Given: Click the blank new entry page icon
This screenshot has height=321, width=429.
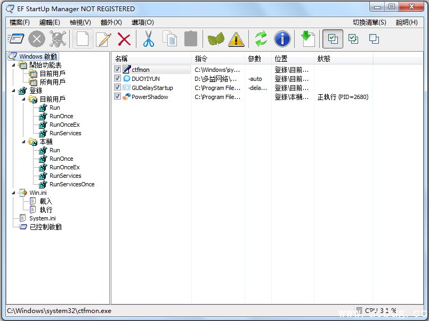Looking at the screenshot, I should point(83,39).
